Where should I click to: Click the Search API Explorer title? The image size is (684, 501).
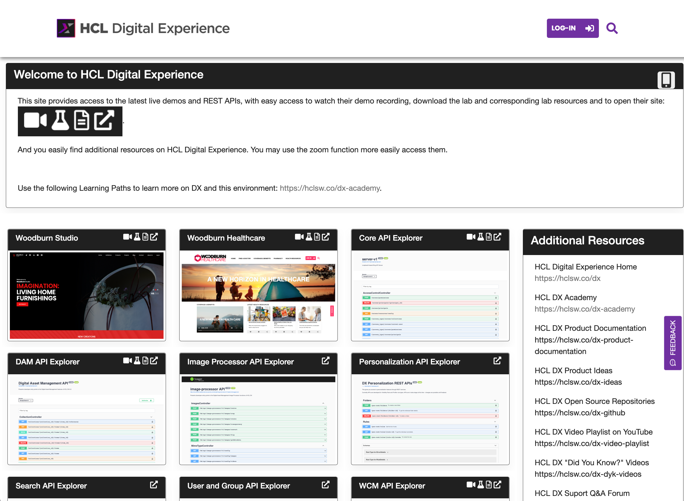(x=51, y=486)
